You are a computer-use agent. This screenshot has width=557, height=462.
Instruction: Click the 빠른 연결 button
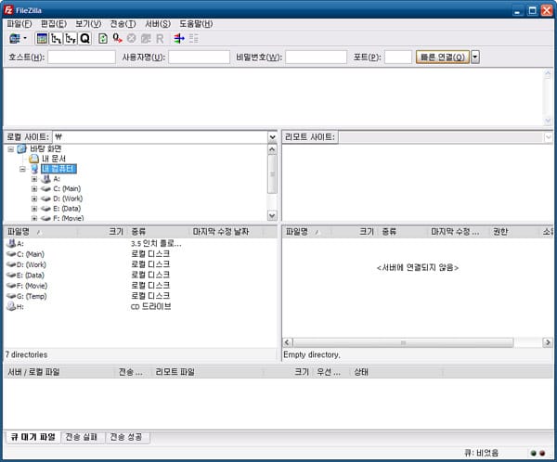tap(442, 58)
